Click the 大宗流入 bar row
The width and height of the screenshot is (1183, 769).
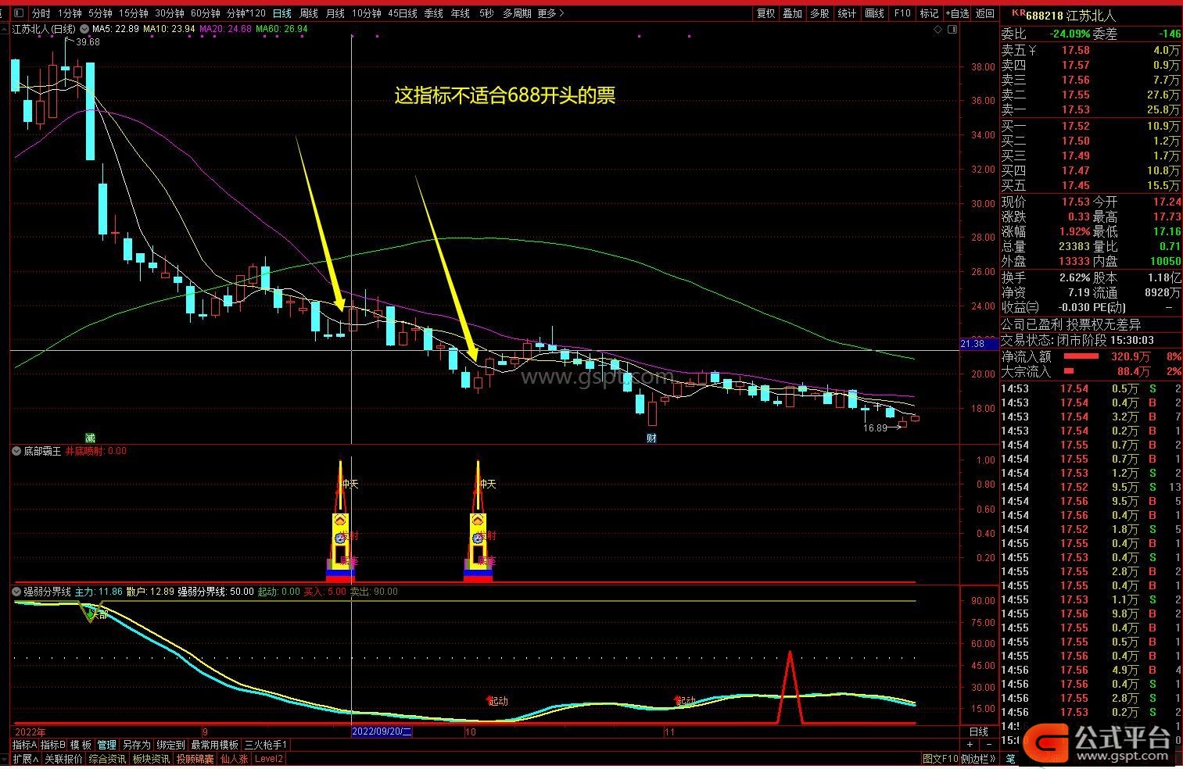(1091, 371)
